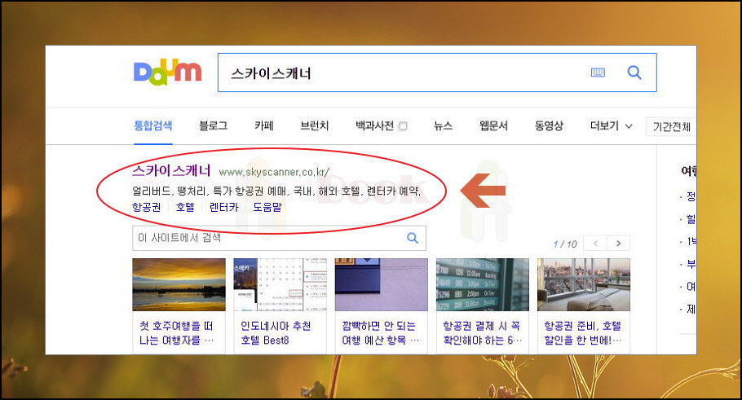The height and width of the screenshot is (400, 742).
Task: Select the 통합검색 tab
Action: click(x=152, y=125)
